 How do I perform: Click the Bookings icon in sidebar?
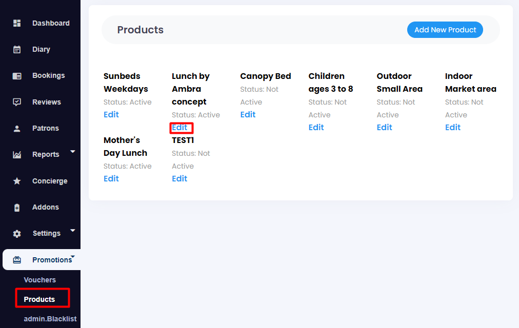(17, 76)
